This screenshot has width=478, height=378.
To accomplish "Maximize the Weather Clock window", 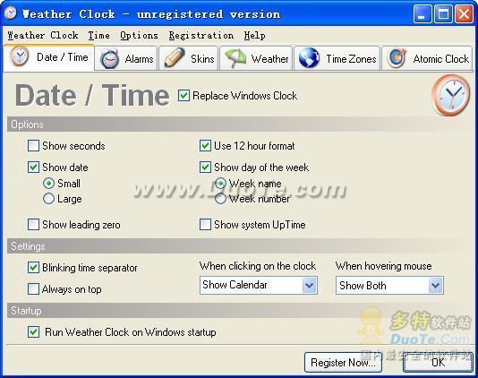I will [x=443, y=13].
